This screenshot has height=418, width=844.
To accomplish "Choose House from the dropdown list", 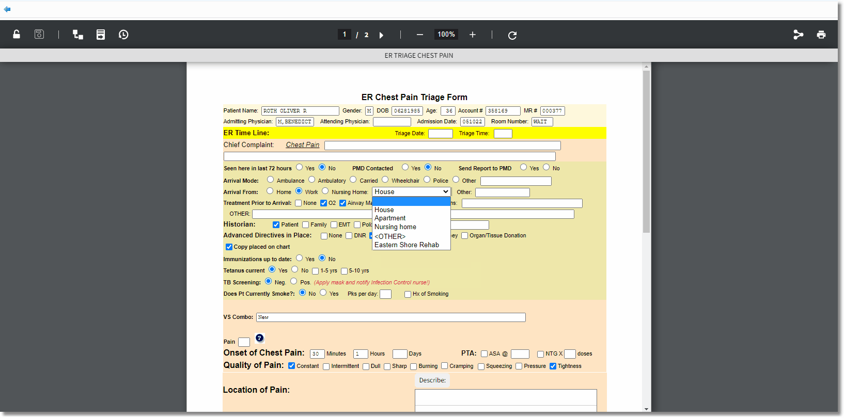I will [x=411, y=210].
